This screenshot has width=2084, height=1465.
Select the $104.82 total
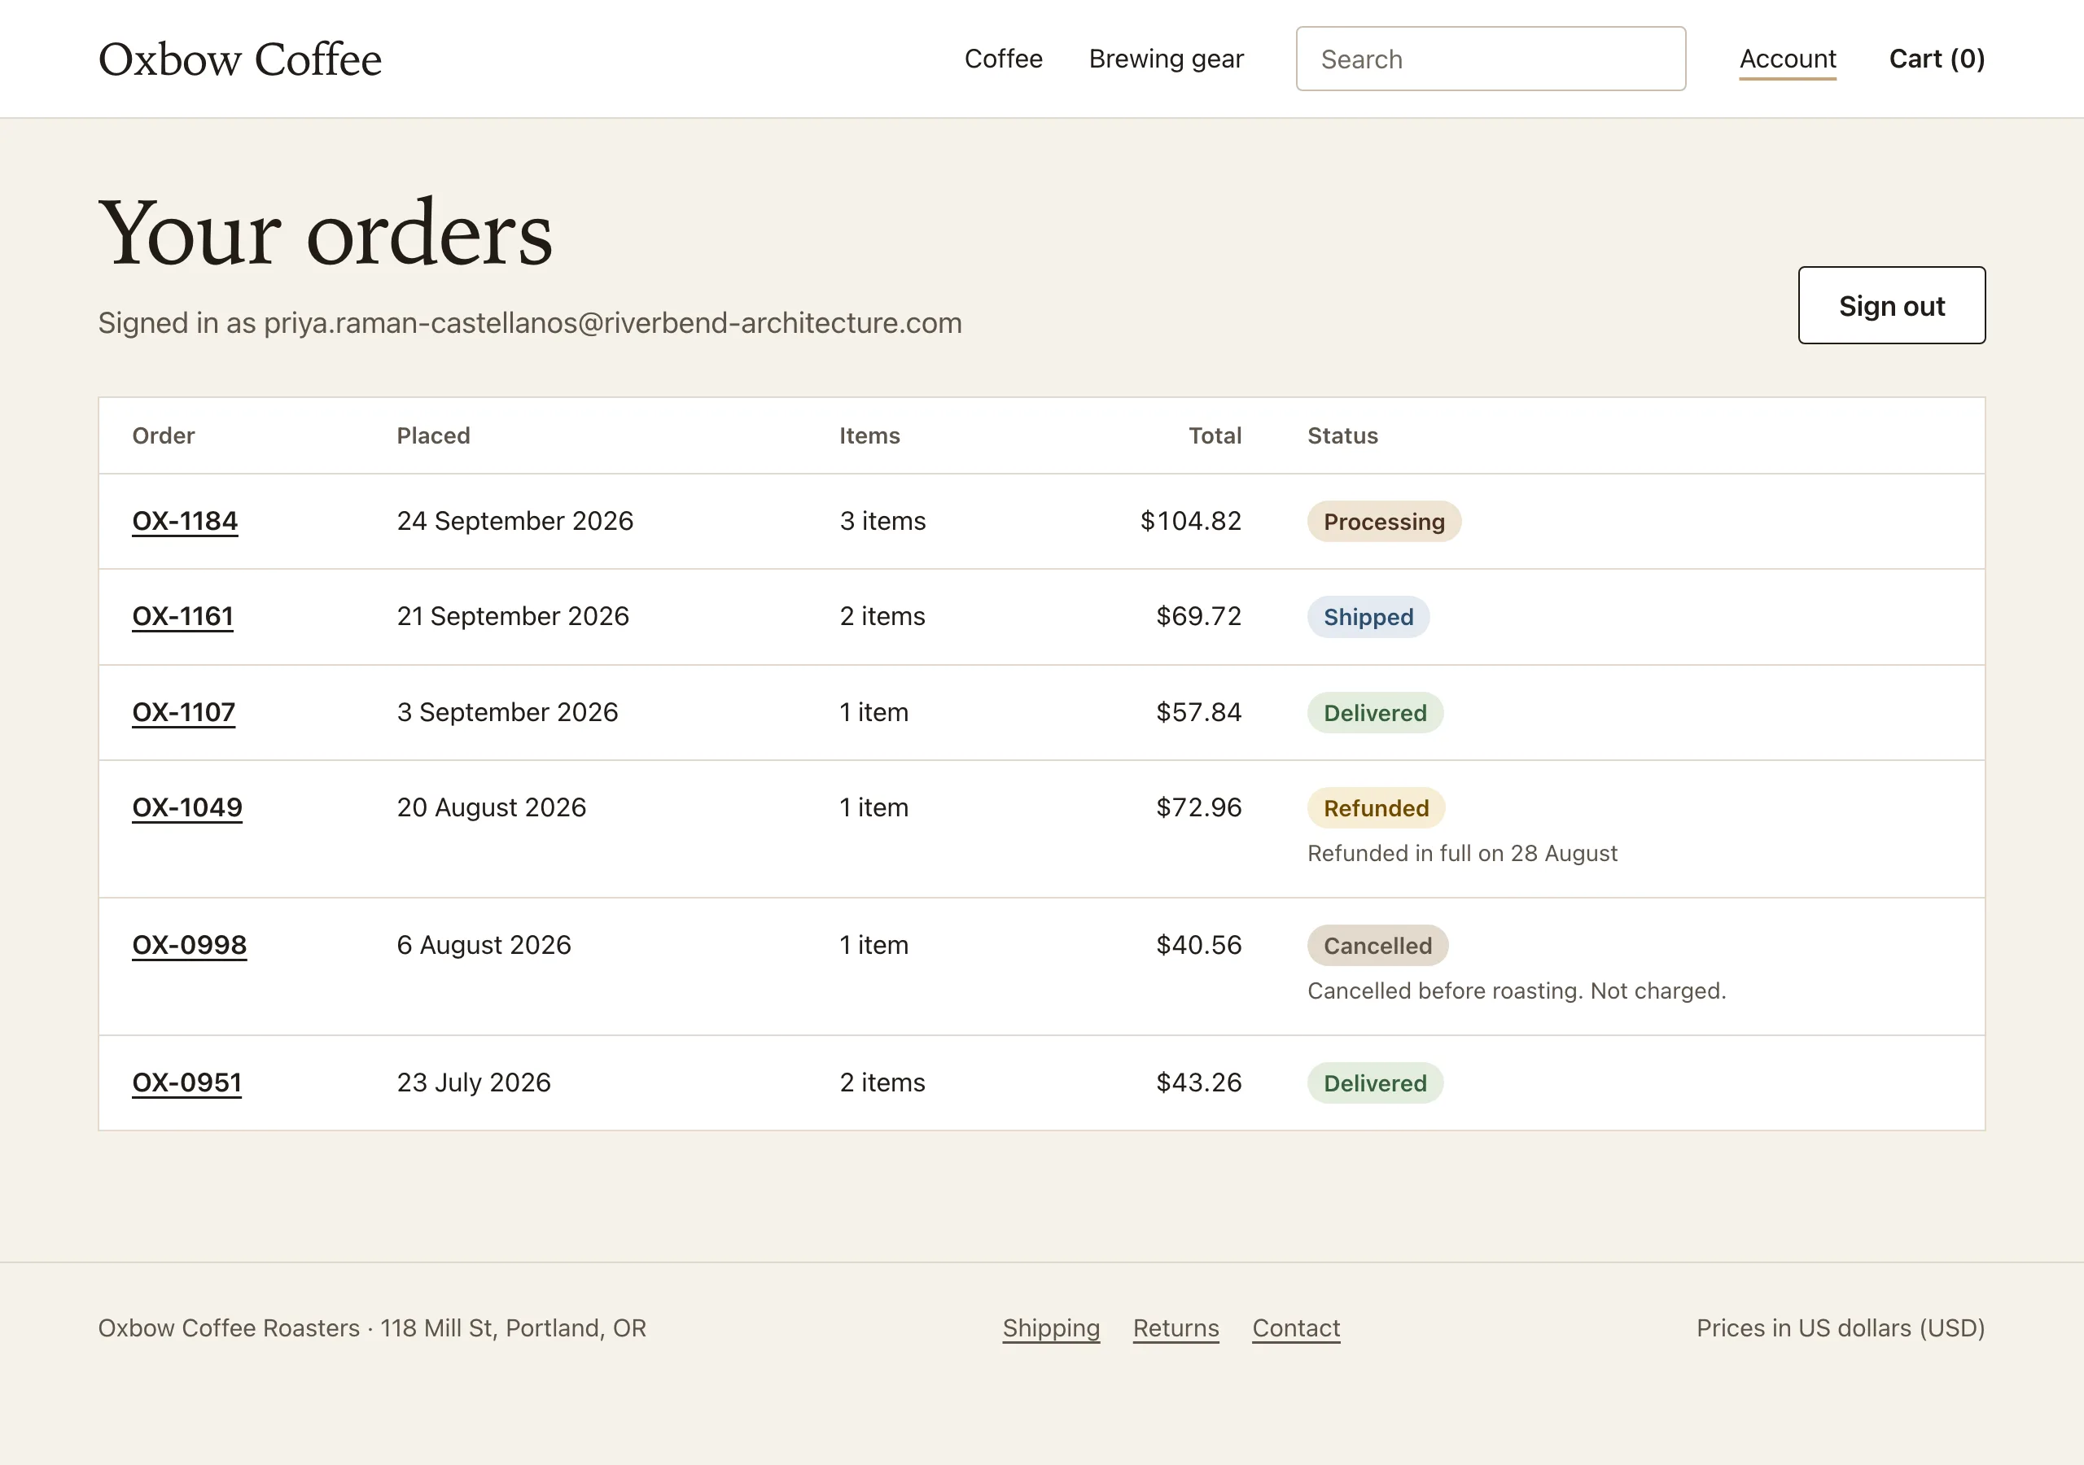pos(1190,521)
